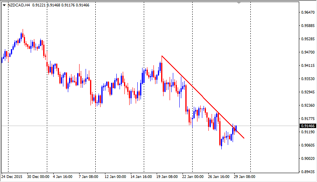Click price level 0.90020 on the scale
317x182 pixels.
pos(308,158)
